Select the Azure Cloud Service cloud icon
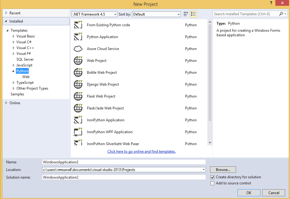Screen dimensions: 290x199 (x=78, y=48)
